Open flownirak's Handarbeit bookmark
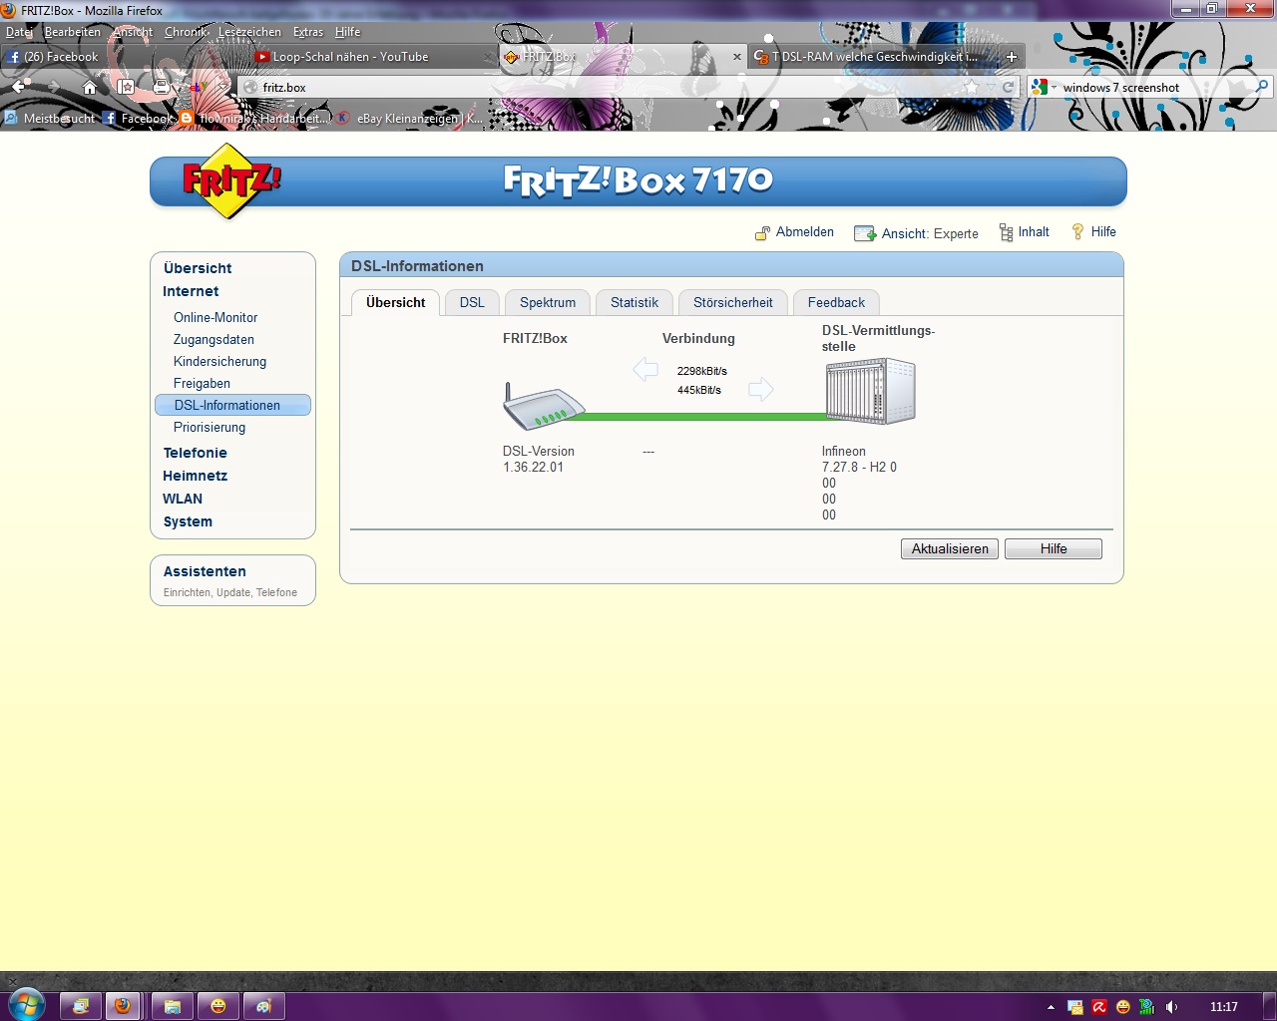This screenshot has width=1277, height=1021. (253, 118)
